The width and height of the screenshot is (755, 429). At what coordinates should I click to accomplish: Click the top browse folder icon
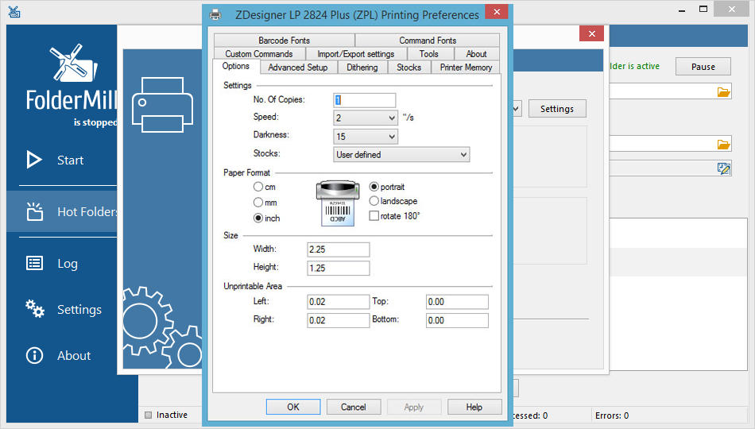click(723, 91)
